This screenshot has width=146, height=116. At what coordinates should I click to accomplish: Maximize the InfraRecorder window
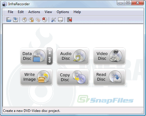(x=128, y=3)
